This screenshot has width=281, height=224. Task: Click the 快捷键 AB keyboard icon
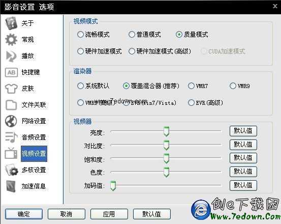(11, 72)
